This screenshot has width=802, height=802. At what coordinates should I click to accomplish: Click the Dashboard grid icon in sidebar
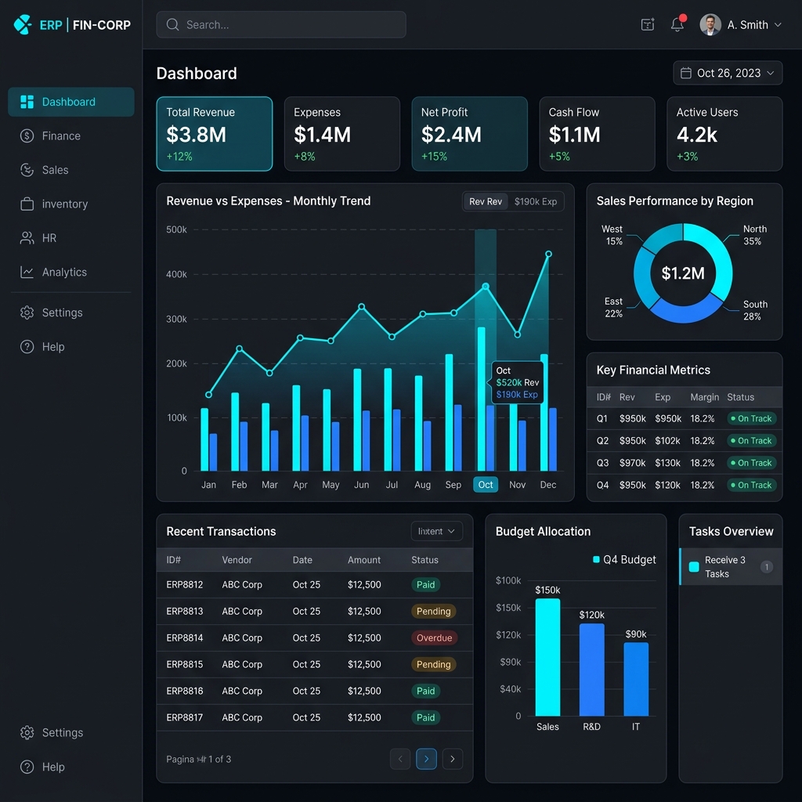[27, 102]
